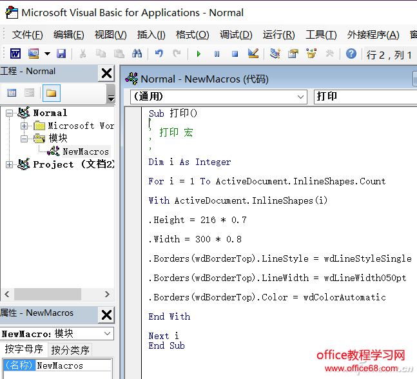Open the 插入(I) menu
417x379 pixels.
click(x=151, y=35)
